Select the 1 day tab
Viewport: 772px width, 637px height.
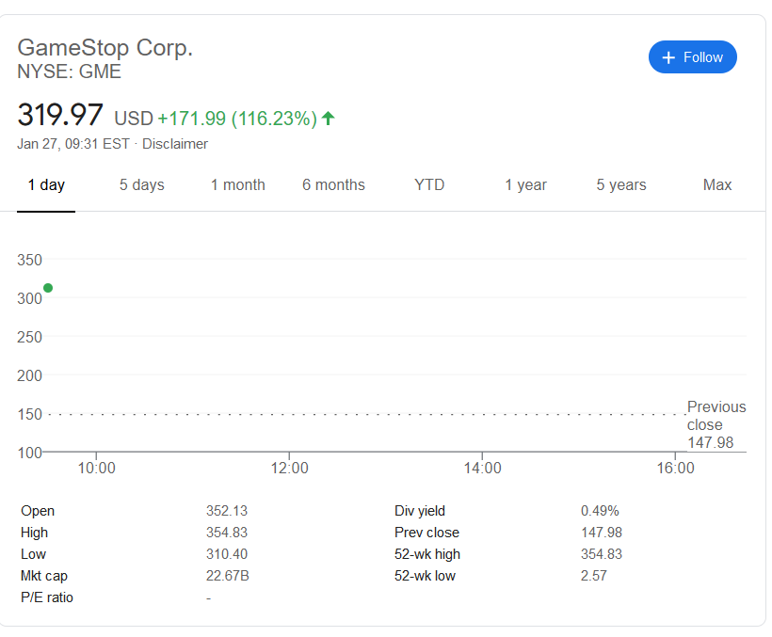pos(46,185)
